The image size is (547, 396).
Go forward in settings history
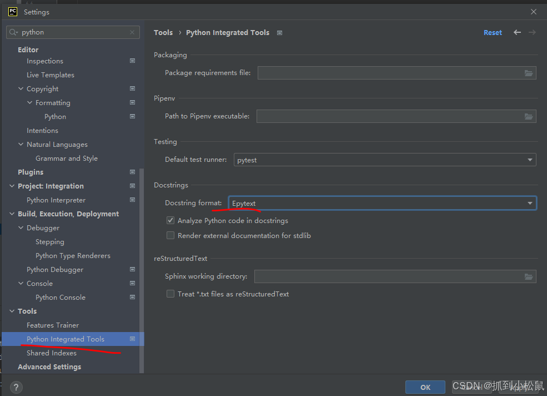tap(532, 32)
